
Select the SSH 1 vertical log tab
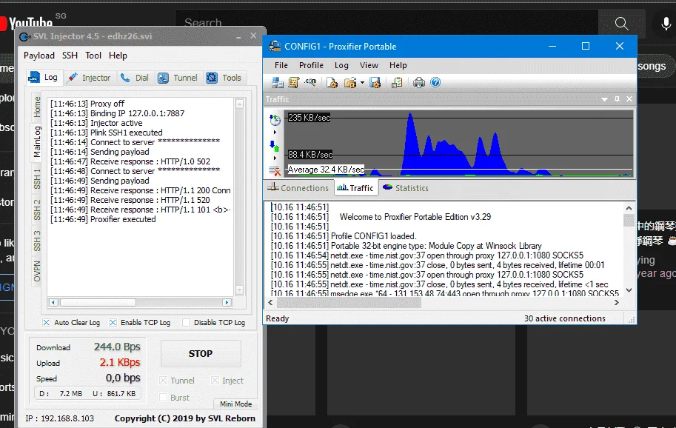pos(37,178)
